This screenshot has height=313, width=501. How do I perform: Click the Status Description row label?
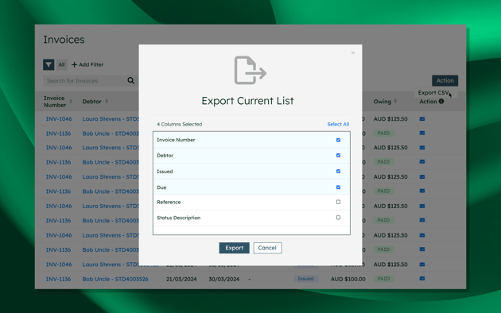point(179,218)
